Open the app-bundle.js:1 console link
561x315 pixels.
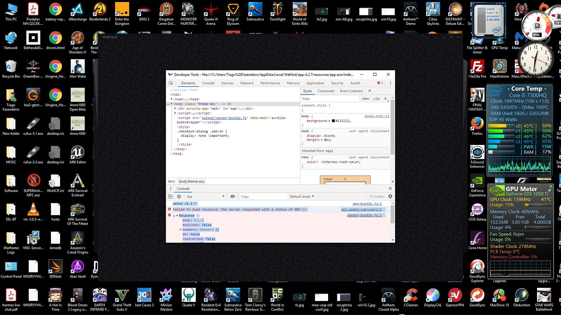(x=367, y=204)
